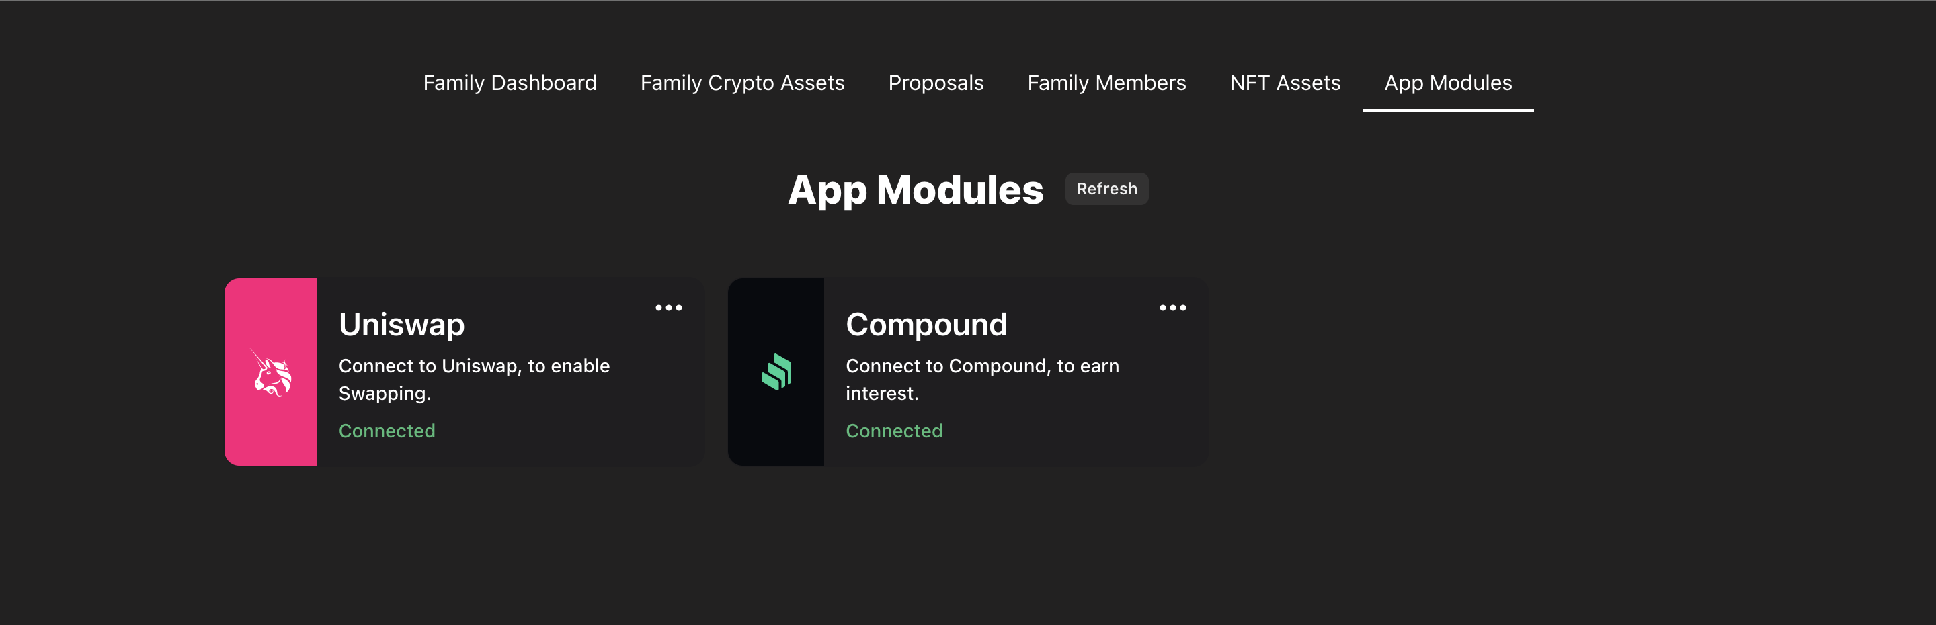Select the App Modules tab
The width and height of the screenshot is (1936, 625).
click(x=1447, y=83)
